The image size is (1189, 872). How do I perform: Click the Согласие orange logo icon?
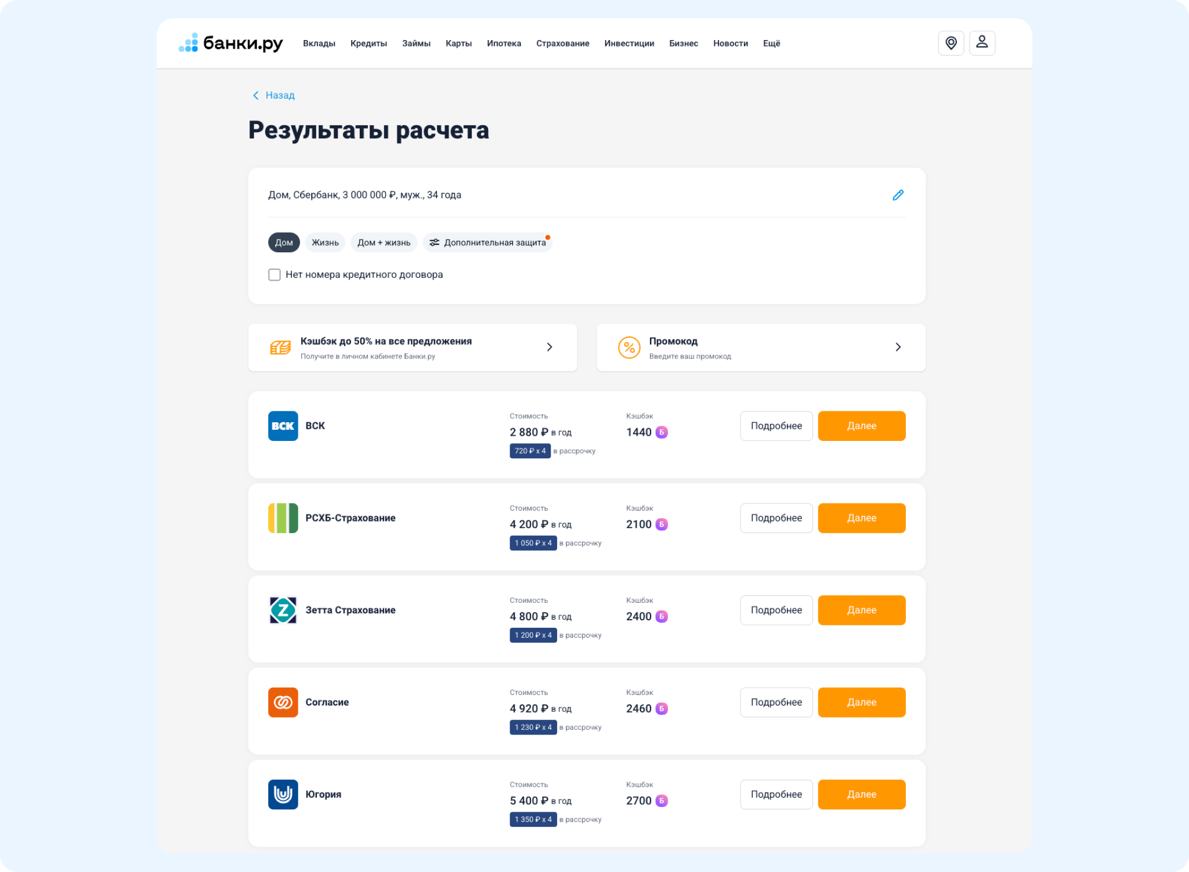(283, 703)
